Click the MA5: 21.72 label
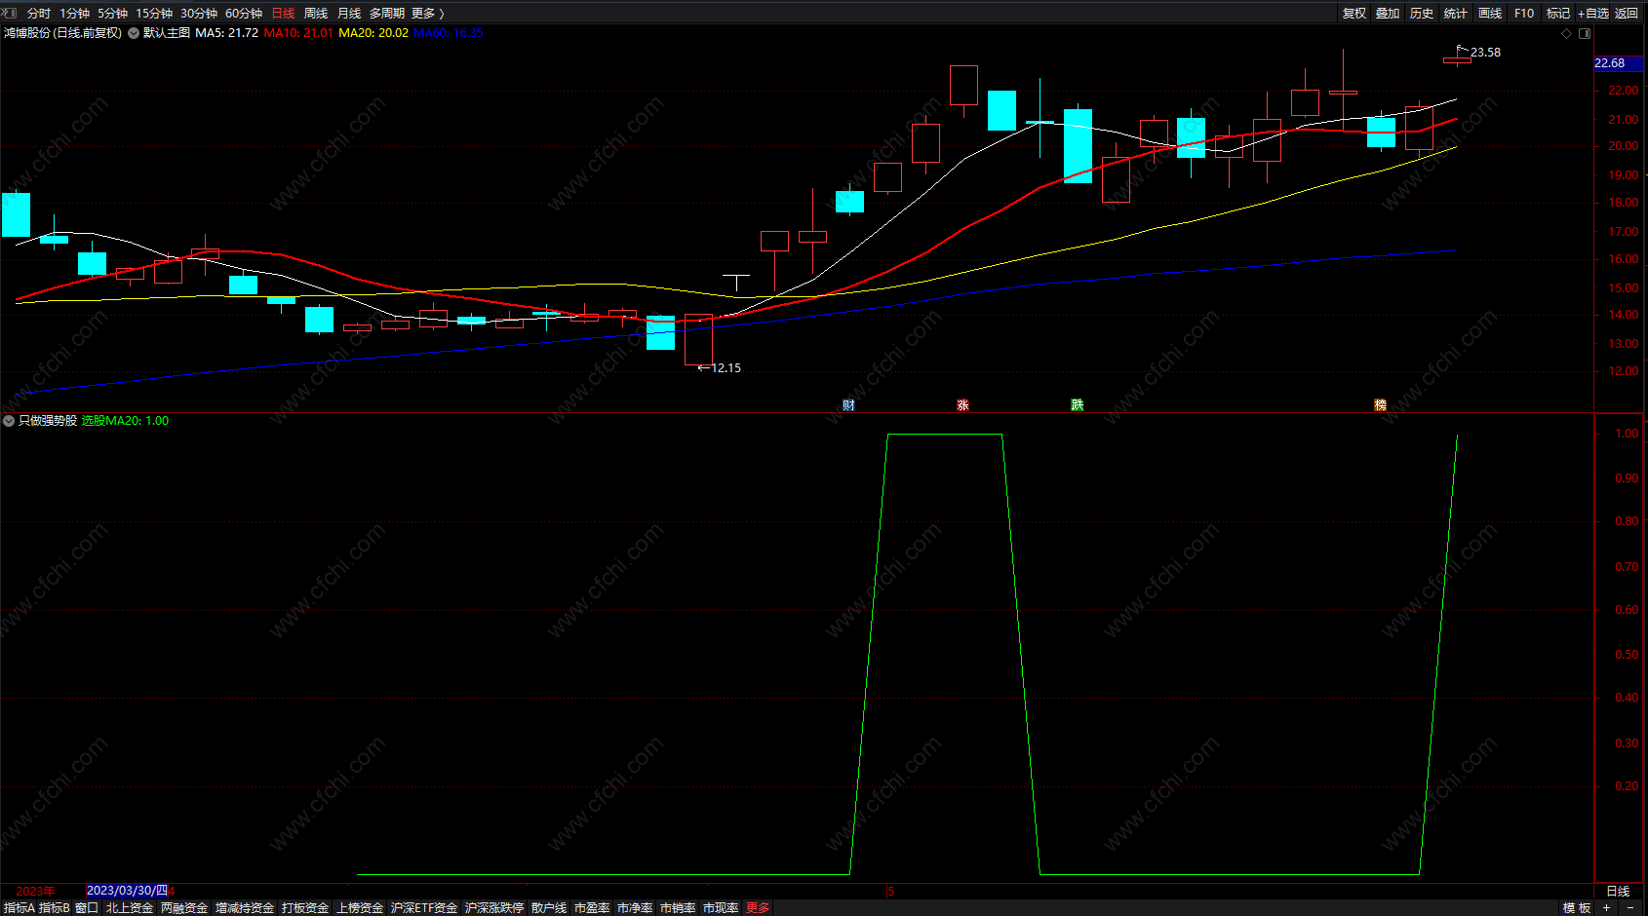This screenshot has width=1648, height=916. pos(227,33)
